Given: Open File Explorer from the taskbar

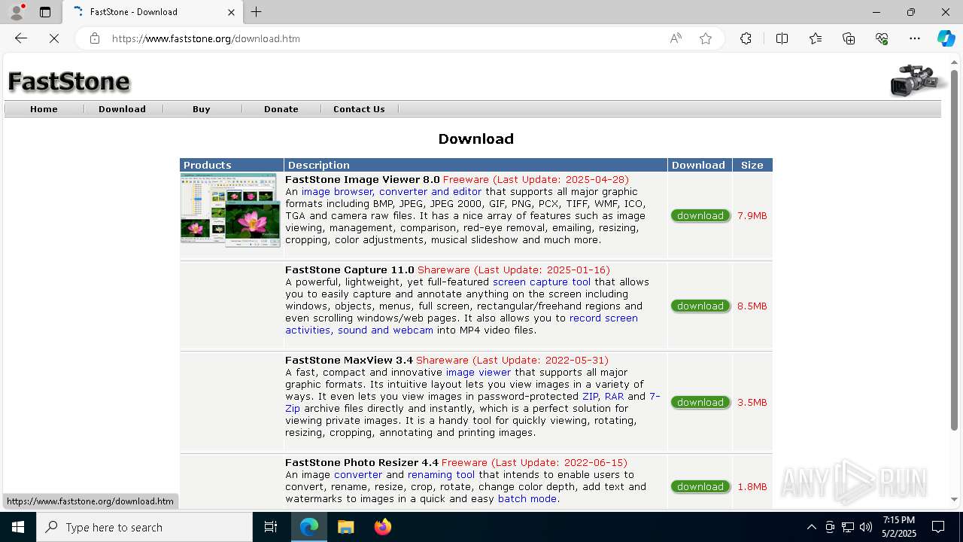Looking at the screenshot, I should point(346,527).
